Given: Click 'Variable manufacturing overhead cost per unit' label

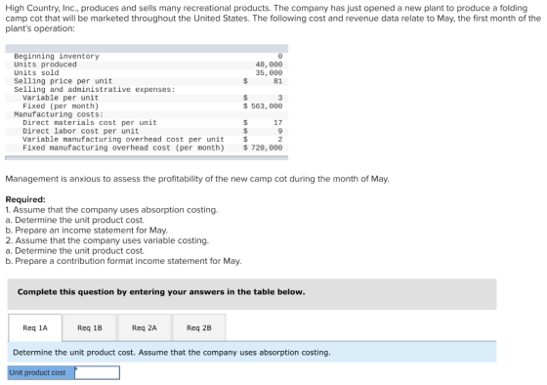Looking at the screenshot, I should click(x=123, y=140).
